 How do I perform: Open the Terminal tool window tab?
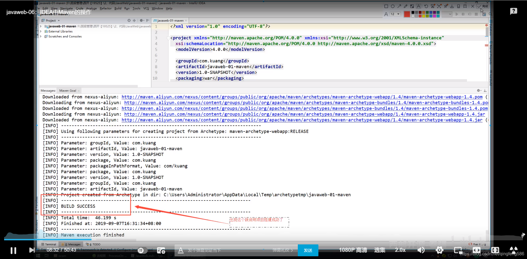click(x=49, y=244)
